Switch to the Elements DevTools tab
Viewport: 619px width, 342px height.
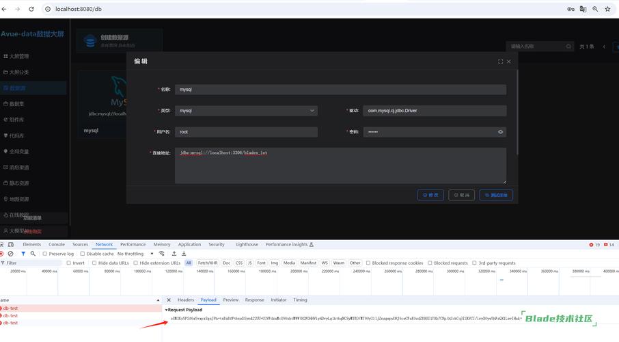[31, 244]
